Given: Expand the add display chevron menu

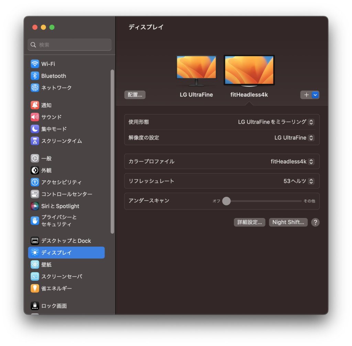Looking at the screenshot, I should (x=315, y=95).
